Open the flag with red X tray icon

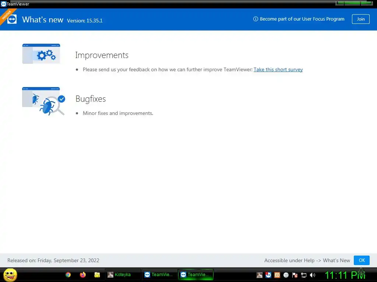[295, 275]
